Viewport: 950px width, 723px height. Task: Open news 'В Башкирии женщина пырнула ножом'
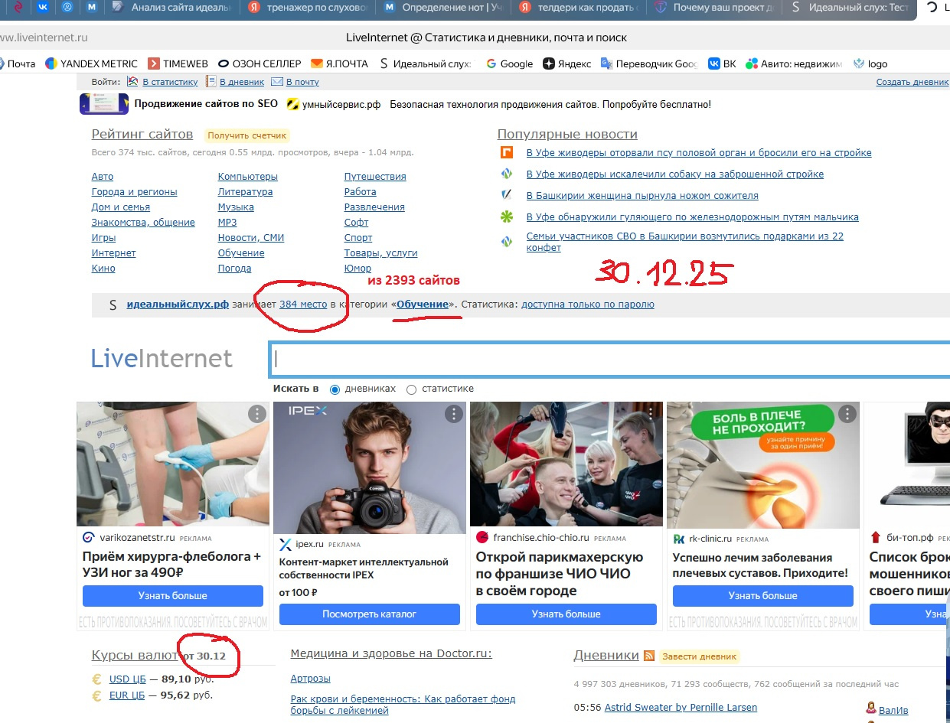[x=642, y=196]
